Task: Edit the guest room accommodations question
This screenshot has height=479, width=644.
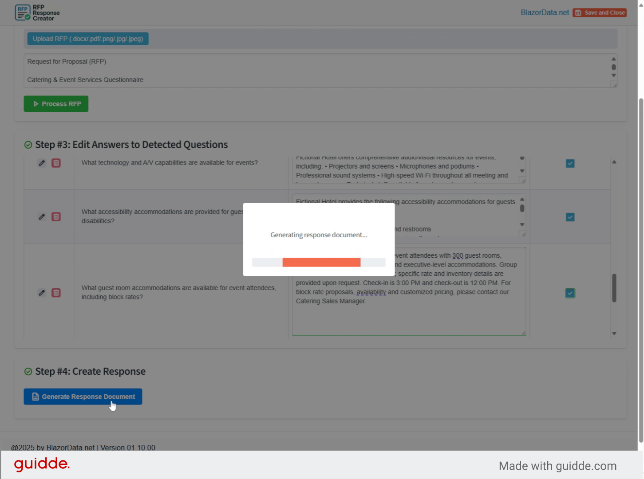Action: (42, 293)
